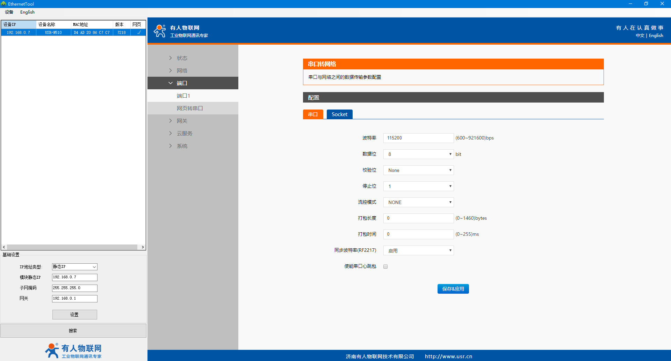Image resolution: width=671 pixels, height=361 pixels.
Task: Click the EthernetTool app icon in title bar
Action: 4,4
